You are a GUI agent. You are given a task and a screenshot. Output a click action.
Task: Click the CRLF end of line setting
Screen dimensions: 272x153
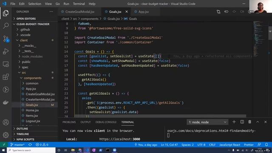pyautogui.click(x=212, y=144)
